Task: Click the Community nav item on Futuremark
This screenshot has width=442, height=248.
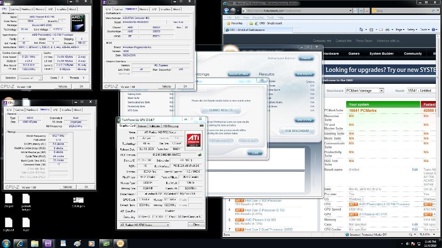Action: (x=413, y=53)
